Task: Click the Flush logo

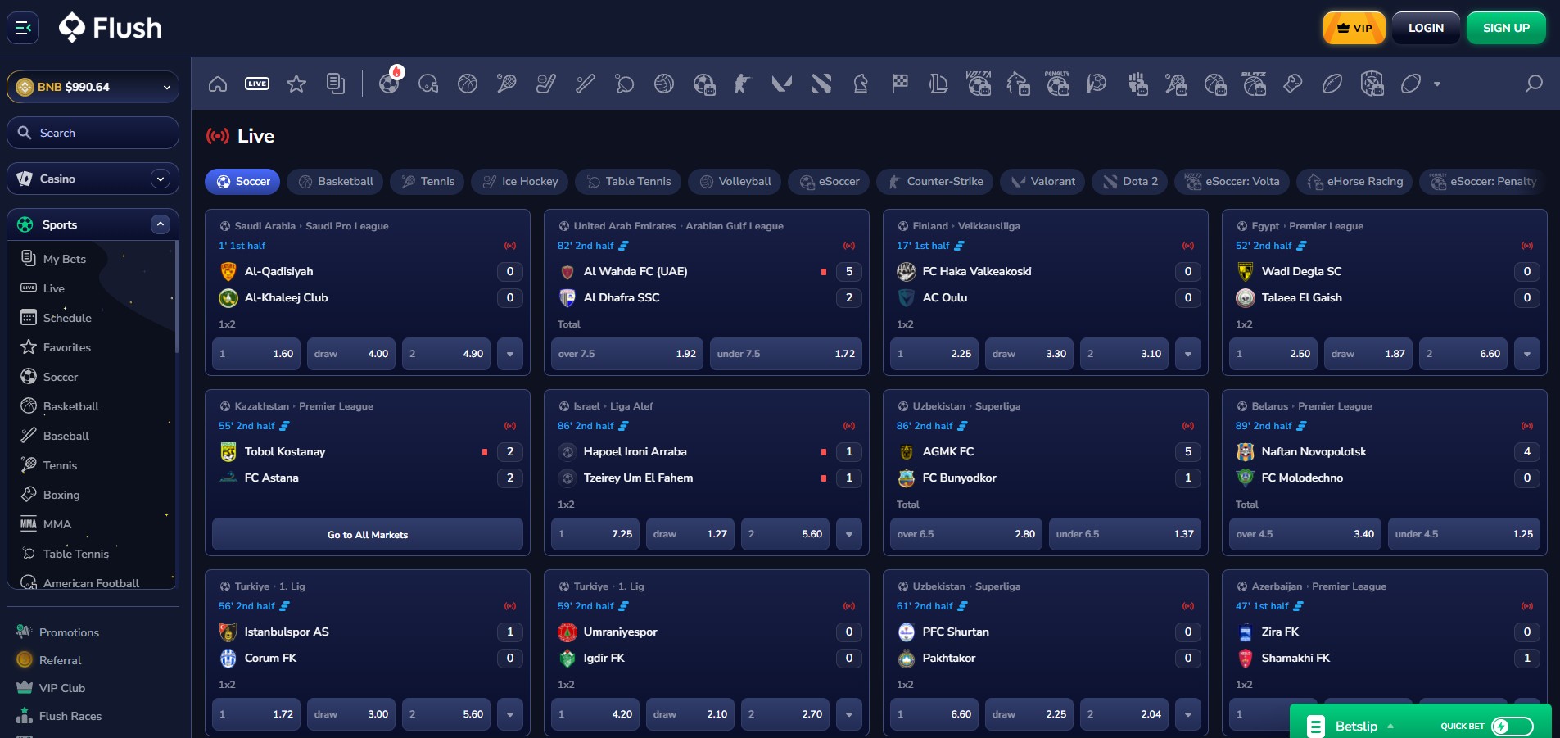Action: click(x=111, y=28)
